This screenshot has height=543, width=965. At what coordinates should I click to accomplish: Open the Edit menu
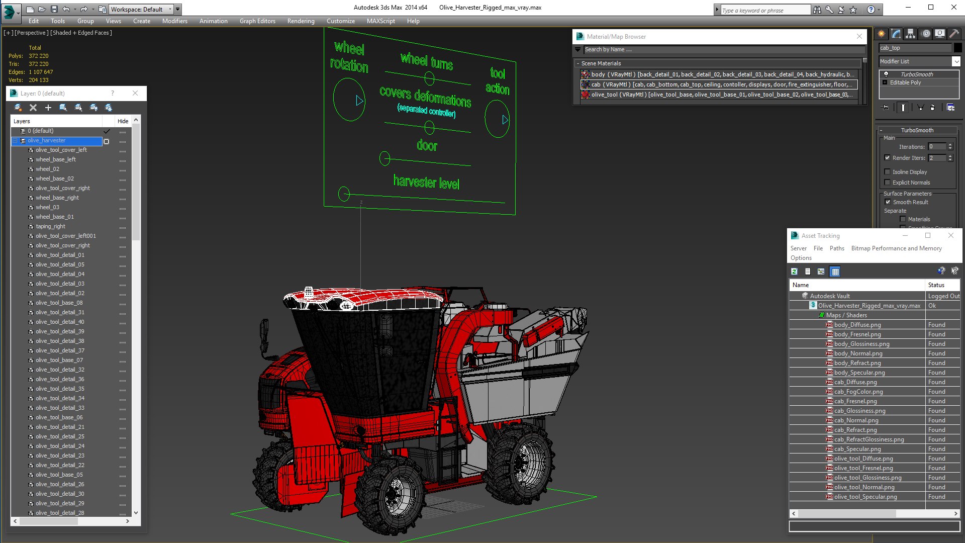pyautogui.click(x=34, y=21)
